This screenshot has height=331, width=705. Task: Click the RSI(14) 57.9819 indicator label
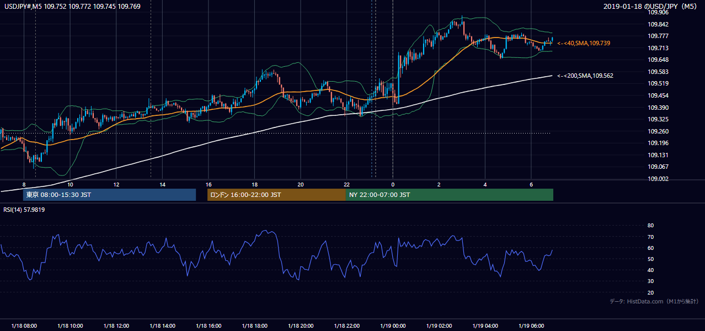click(x=24, y=210)
